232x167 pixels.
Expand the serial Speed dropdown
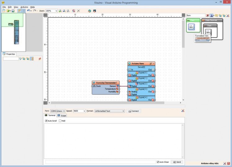(x=84, y=111)
